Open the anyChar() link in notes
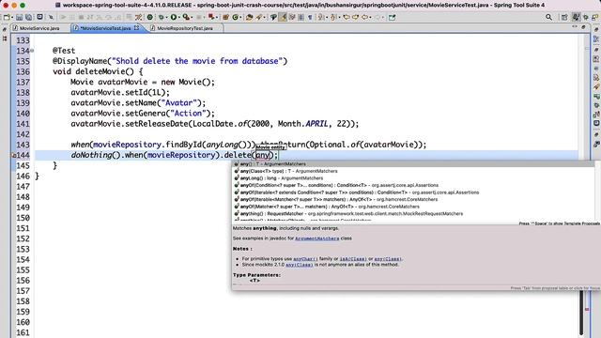Image resolution: width=601 pixels, height=338 pixels. 305,259
